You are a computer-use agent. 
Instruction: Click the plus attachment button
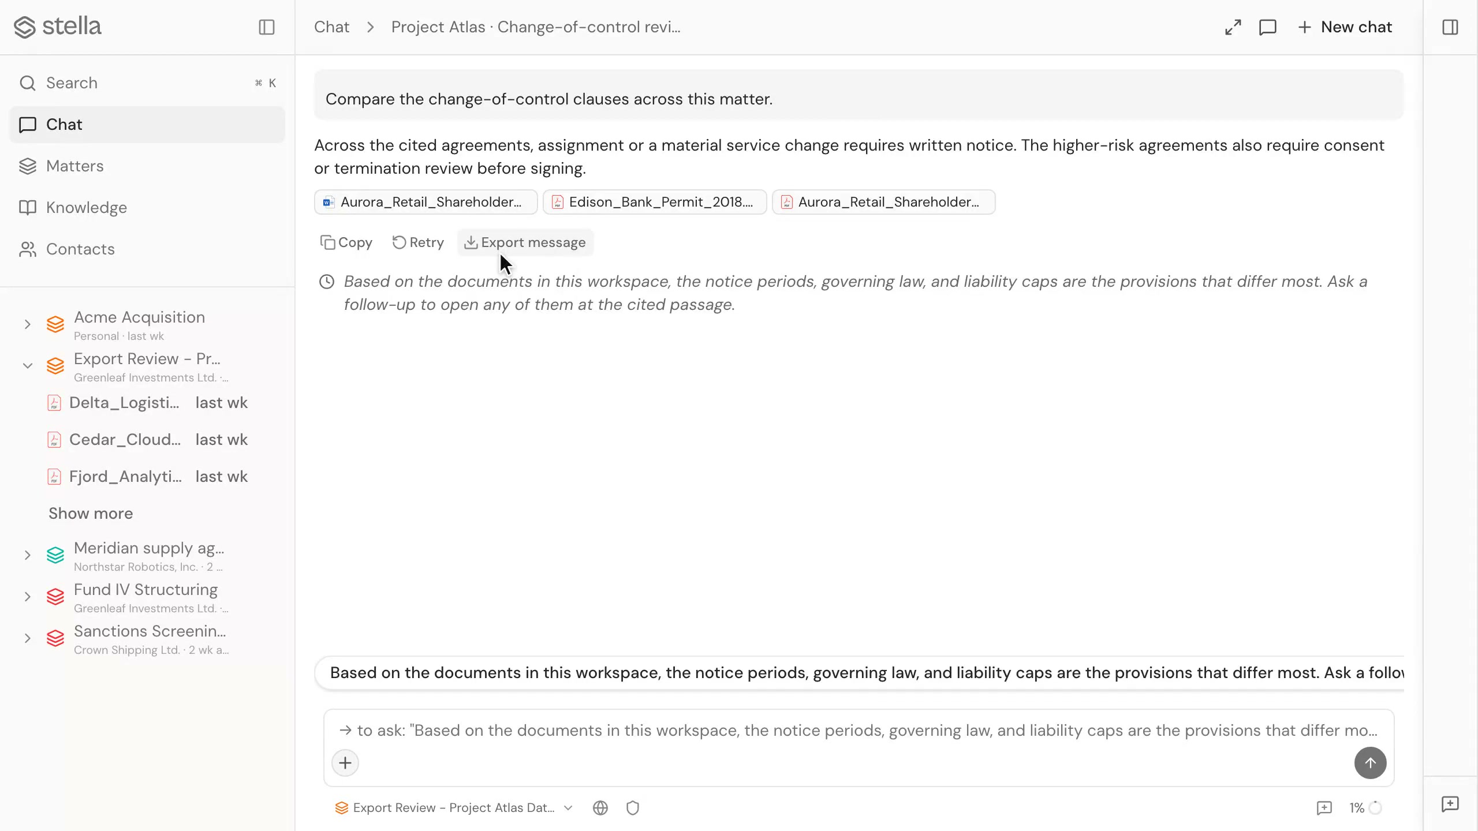[345, 763]
